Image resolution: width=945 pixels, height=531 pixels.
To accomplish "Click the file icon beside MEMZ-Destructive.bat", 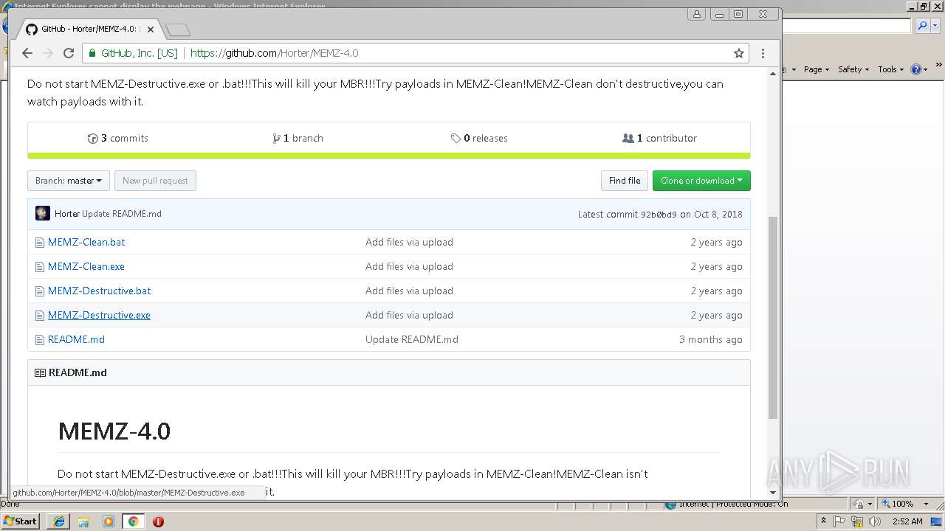I will point(40,291).
